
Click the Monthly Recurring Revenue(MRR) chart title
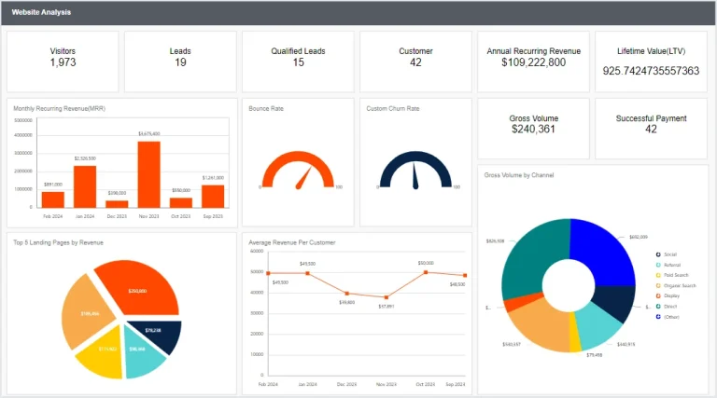pos(59,109)
